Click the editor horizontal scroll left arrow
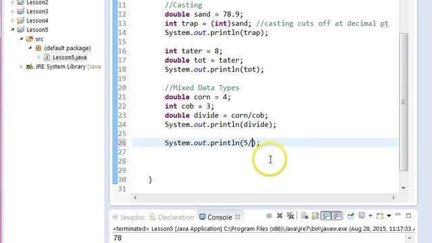Viewport: 432px width, 243px height. [x=135, y=198]
